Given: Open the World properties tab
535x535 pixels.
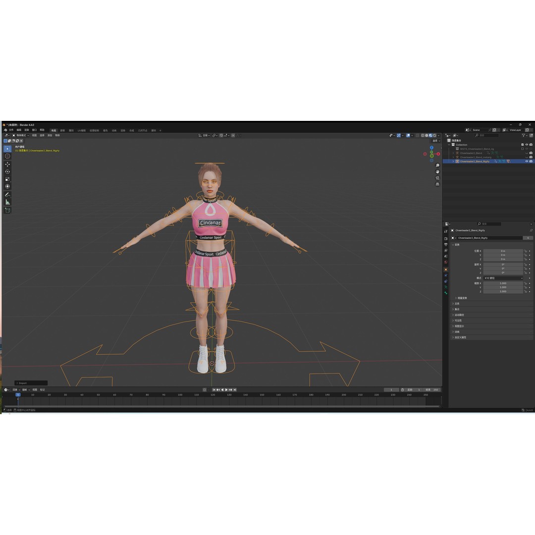Looking at the screenshot, I should pyautogui.click(x=446, y=262).
